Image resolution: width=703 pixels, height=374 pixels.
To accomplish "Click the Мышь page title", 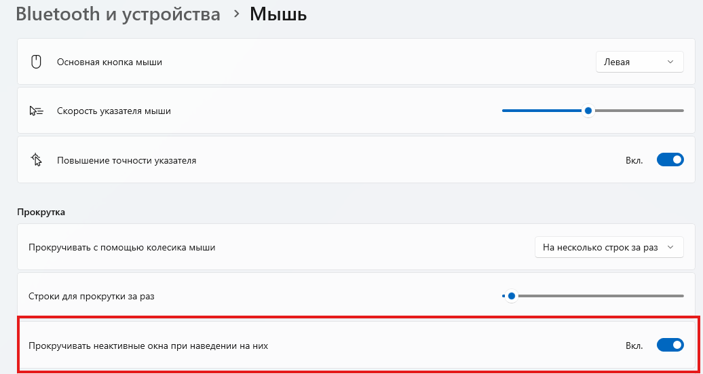I will 278,14.
